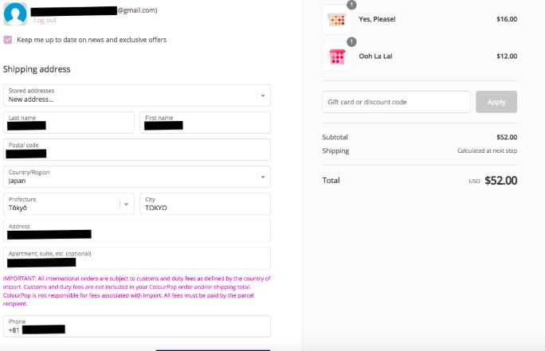Open the Prefecture dropdown
This screenshot has width=545, height=351.
69,204
